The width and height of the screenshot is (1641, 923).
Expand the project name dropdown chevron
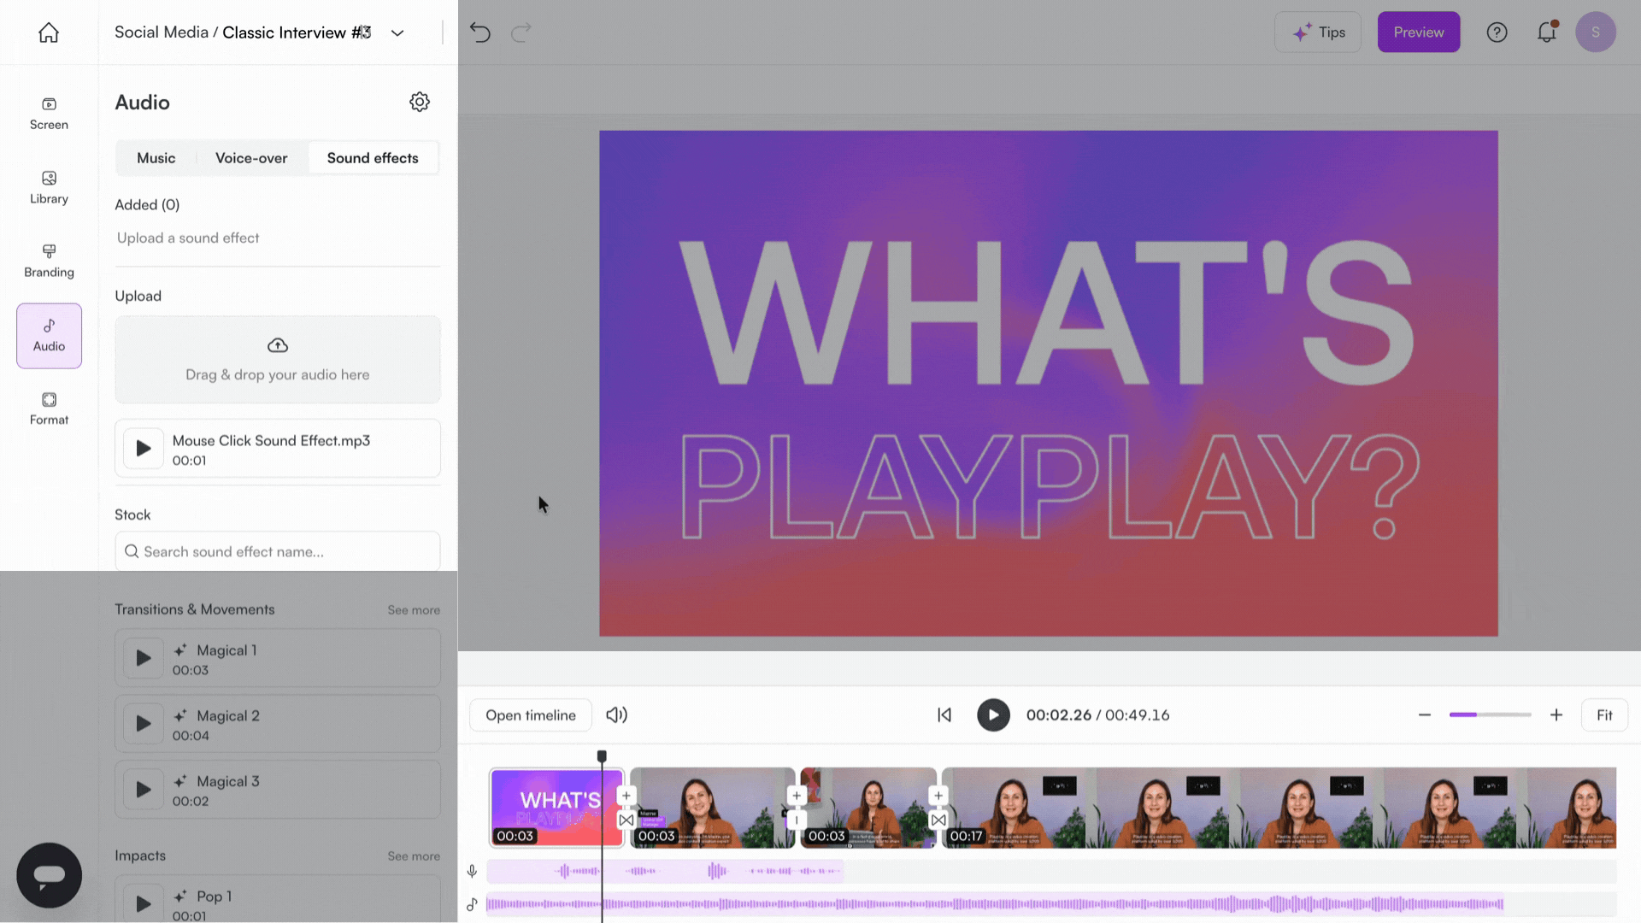coord(397,32)
